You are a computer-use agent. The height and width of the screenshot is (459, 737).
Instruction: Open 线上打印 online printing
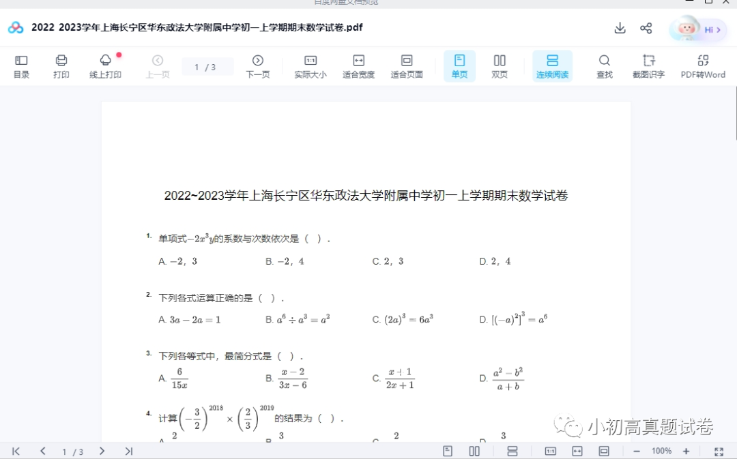click(x=105, y=67)
